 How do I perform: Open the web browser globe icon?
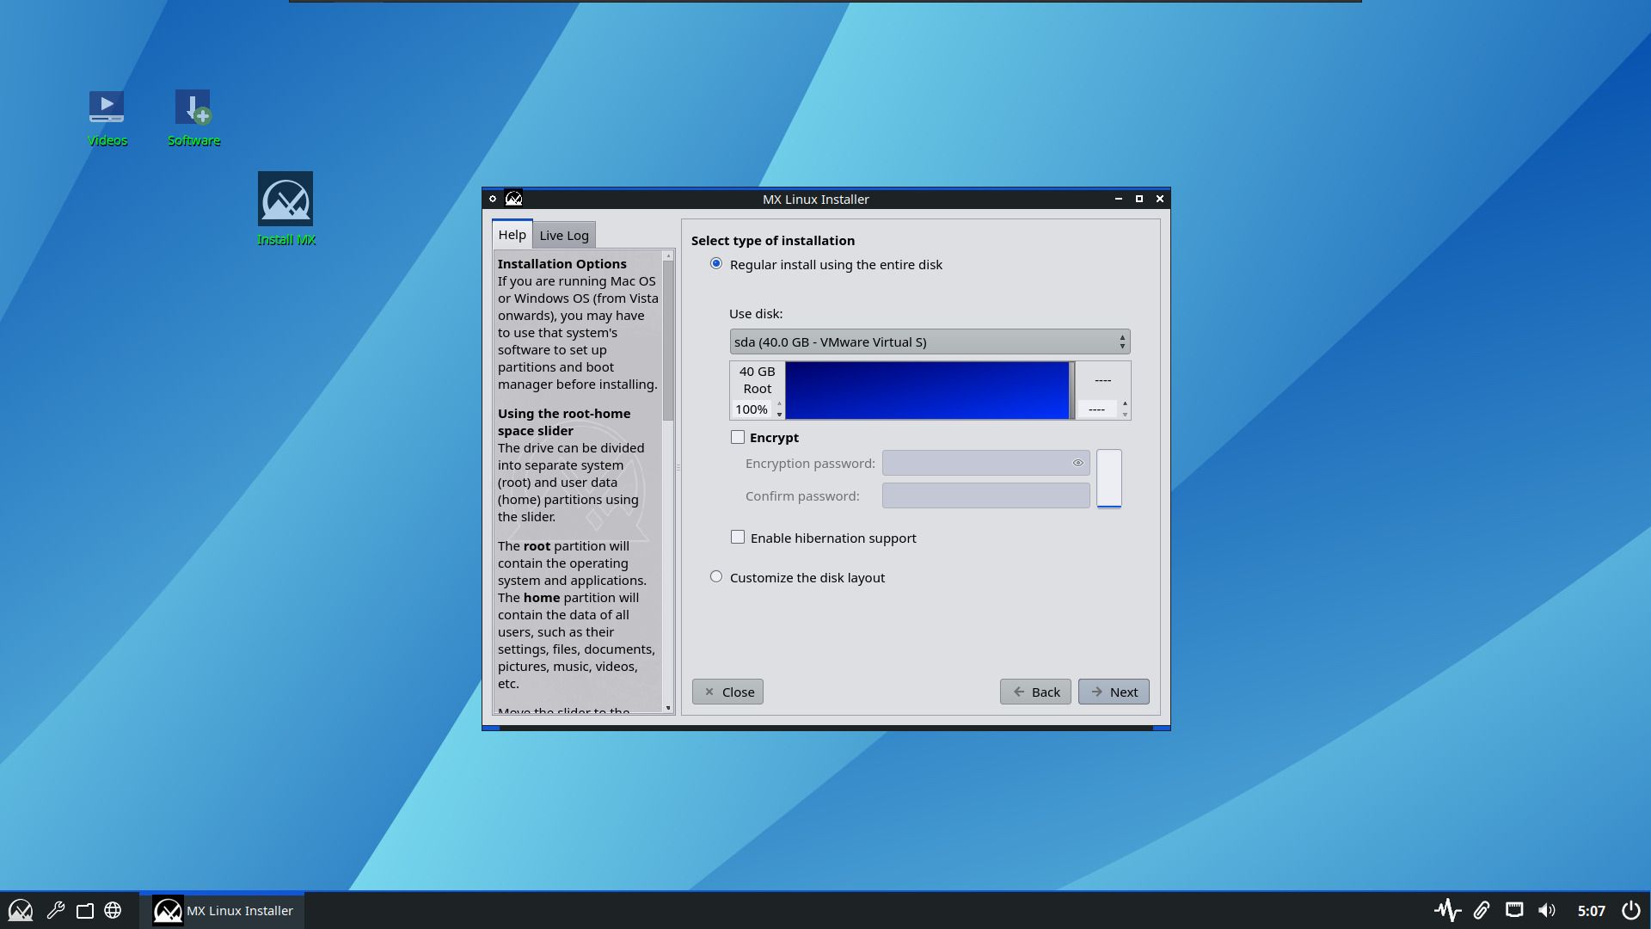click(x=114, y=909)
